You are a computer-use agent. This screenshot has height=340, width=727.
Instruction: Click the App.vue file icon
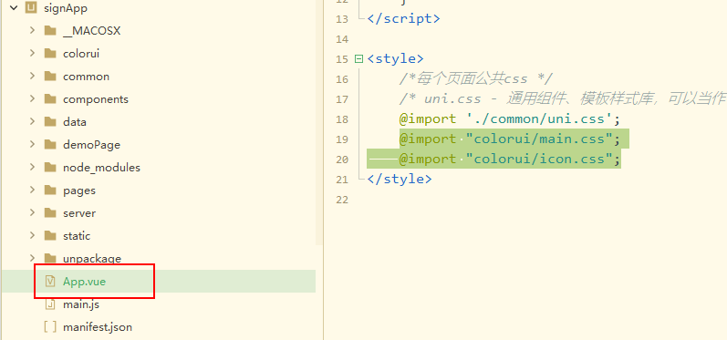50,281
